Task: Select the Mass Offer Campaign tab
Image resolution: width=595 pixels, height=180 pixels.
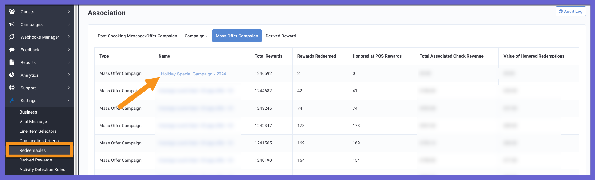Action: click(x=237, y=36)
